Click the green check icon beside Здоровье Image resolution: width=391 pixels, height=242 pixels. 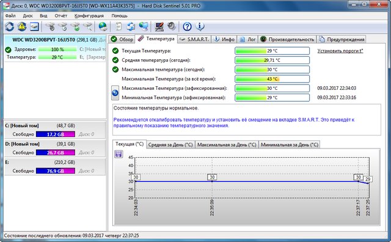pos(8,50)
